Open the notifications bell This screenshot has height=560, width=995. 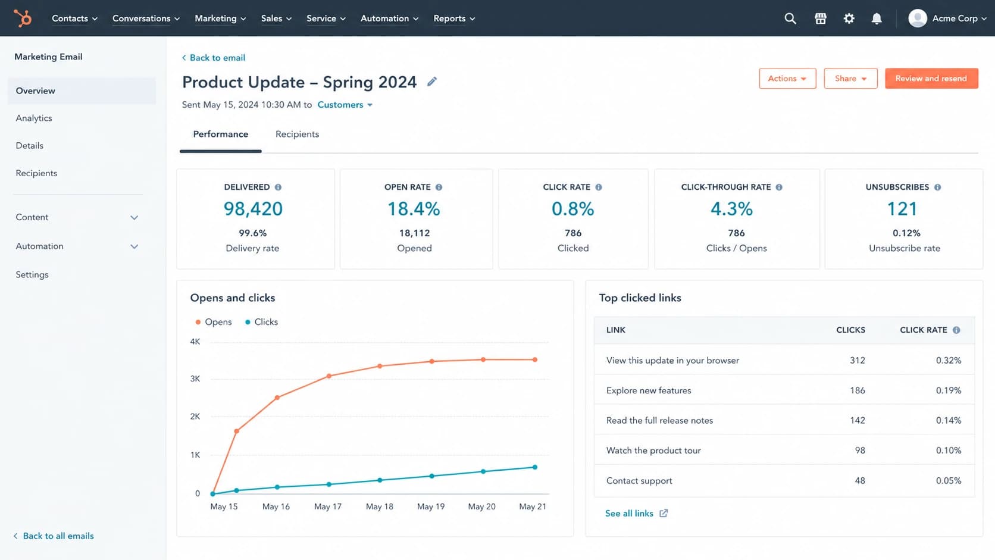877,18
